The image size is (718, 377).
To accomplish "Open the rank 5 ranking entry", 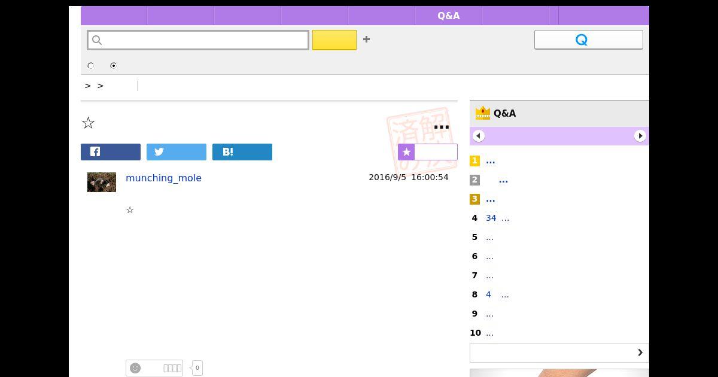I will (x=489, y=237).
